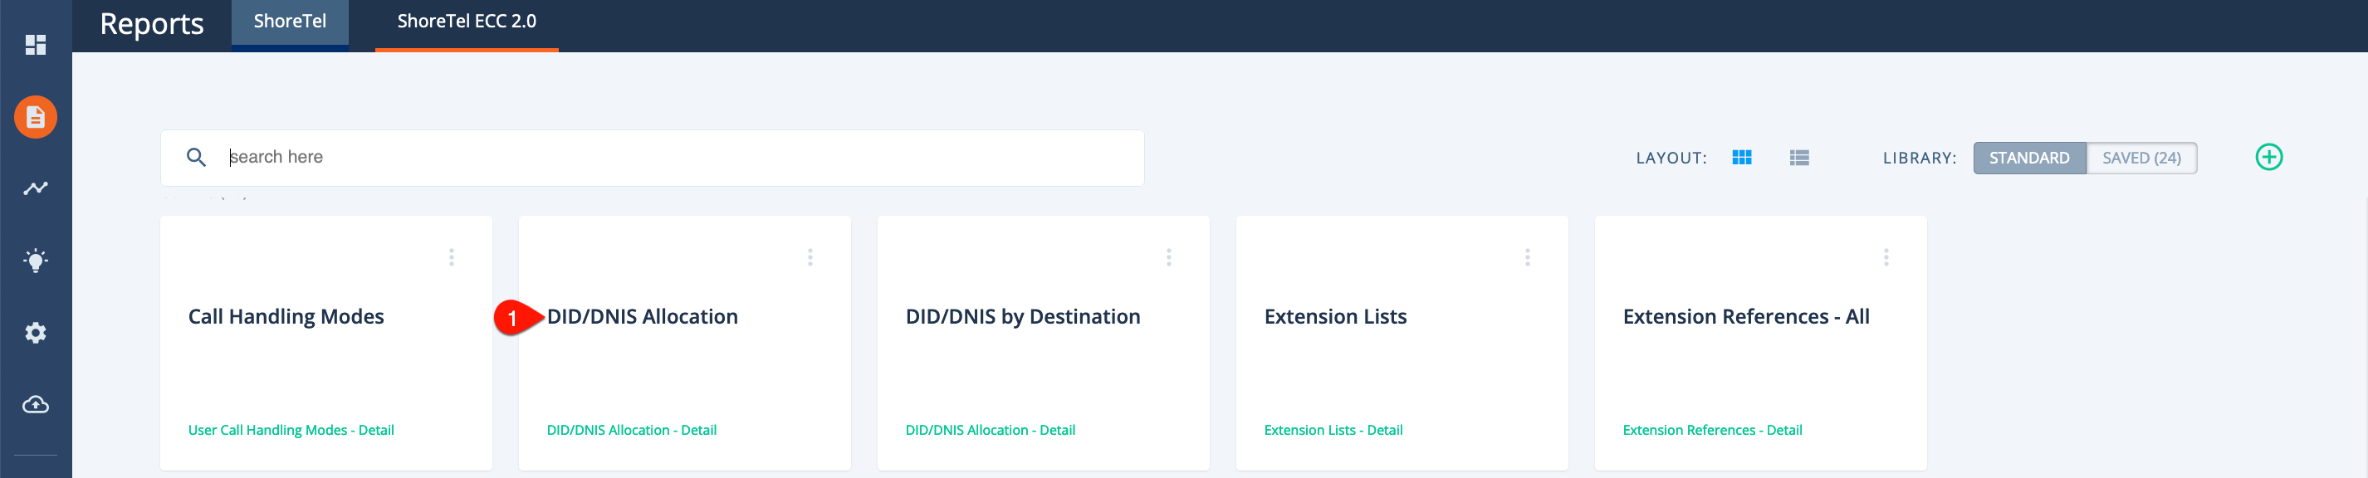Click the green add report plus icon
The image size is (2368, 478).
(x=2268, y=157)
